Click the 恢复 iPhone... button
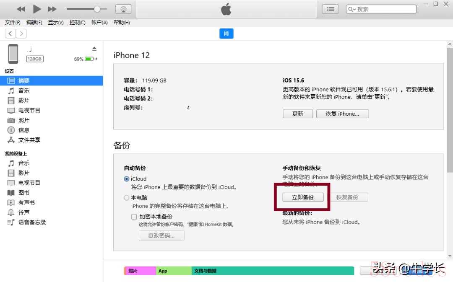Screen dimensions: 453x282 pos(342,114)
